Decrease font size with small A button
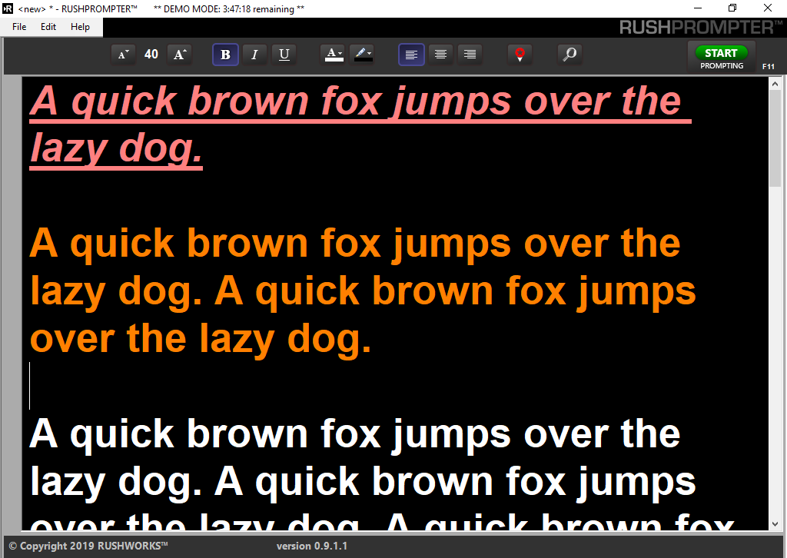Screen dimensions: 787x558 [124, 55]
